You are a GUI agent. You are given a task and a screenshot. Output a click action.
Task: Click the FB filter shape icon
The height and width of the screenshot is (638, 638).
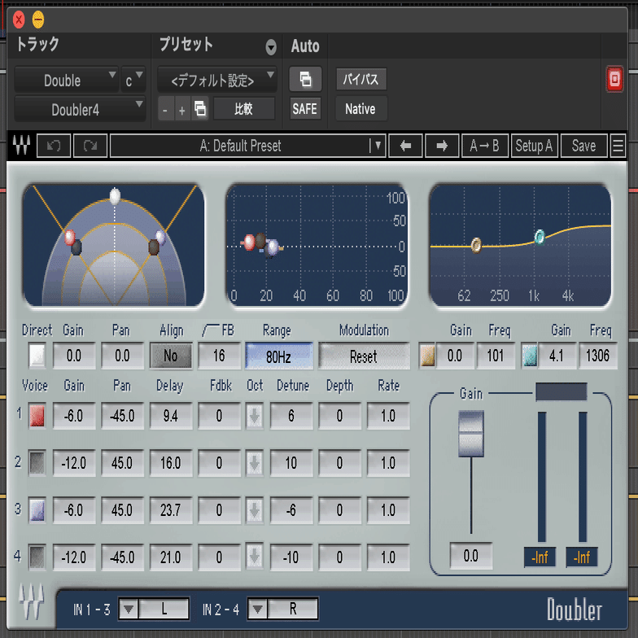(210, 330)
